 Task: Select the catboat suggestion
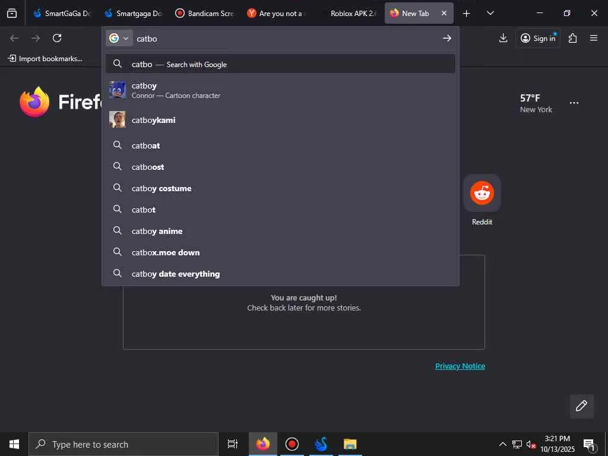280,145
